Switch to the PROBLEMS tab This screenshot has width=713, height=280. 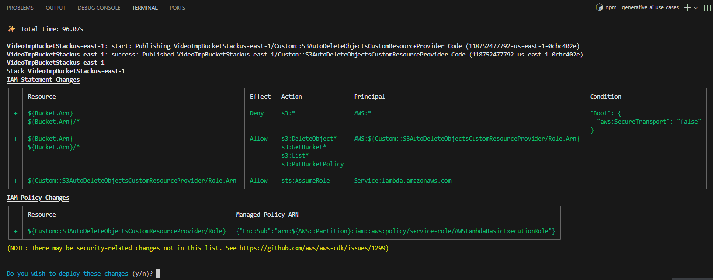point(20,8)
